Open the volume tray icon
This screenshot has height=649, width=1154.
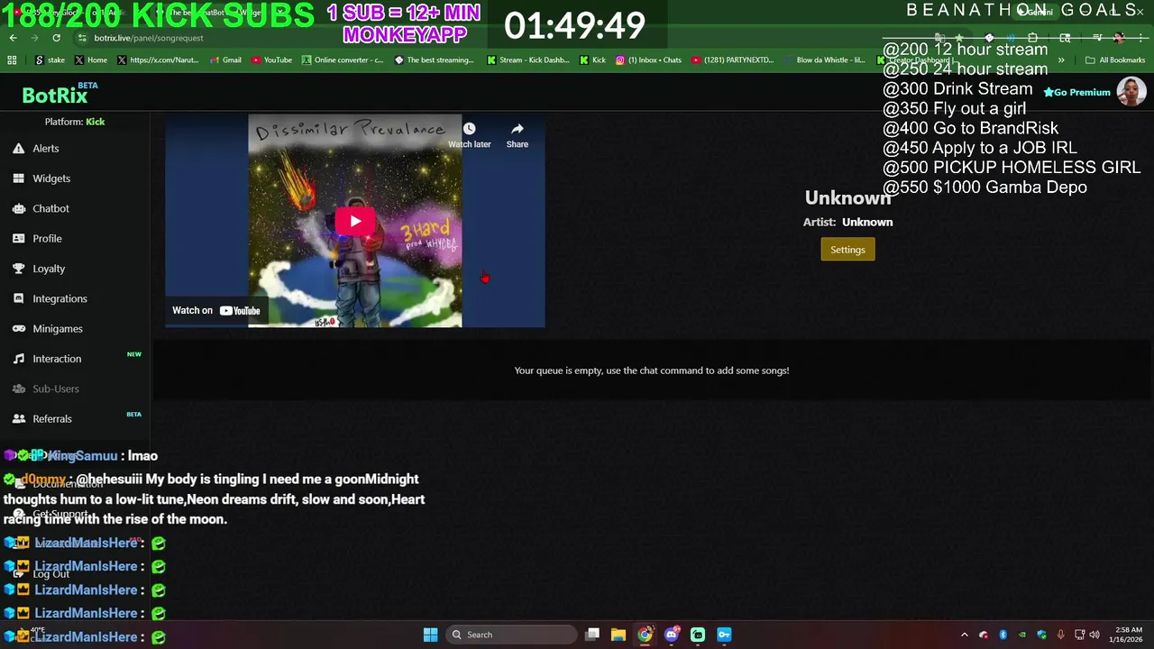(1094, 635)
